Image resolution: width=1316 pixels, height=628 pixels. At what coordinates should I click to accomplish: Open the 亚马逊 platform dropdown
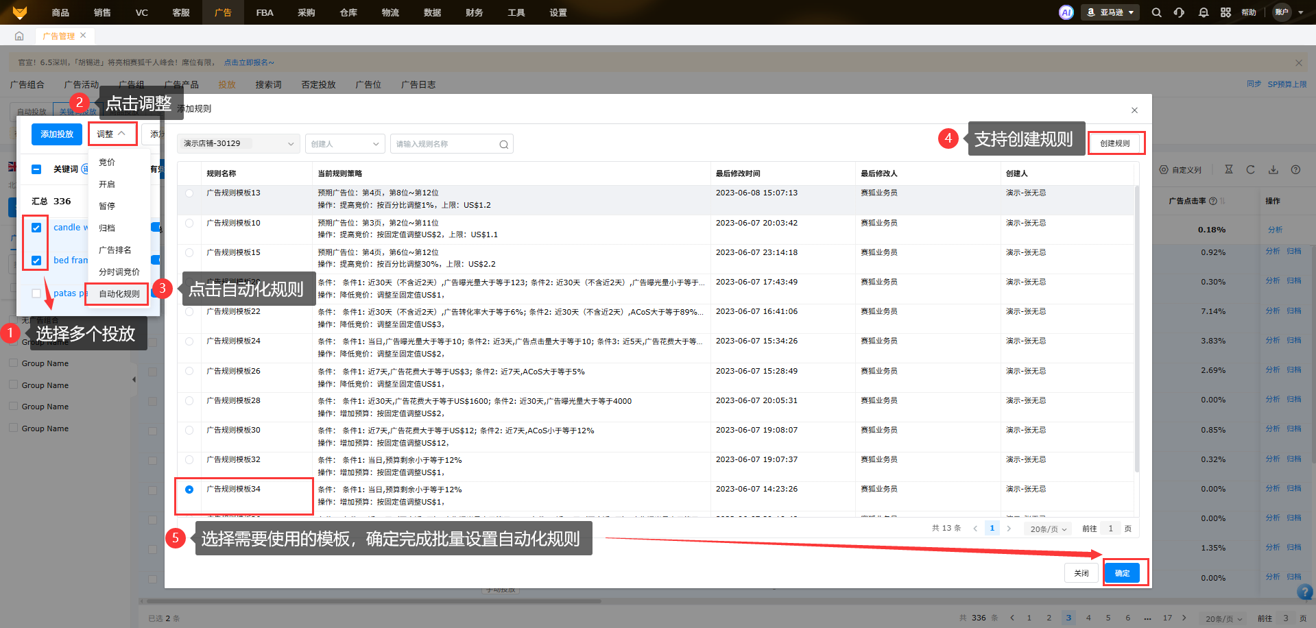(x=1110, y=12)
